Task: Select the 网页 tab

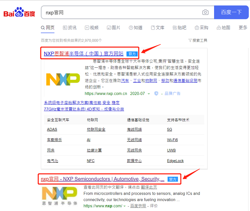Action: click(48, 28)
